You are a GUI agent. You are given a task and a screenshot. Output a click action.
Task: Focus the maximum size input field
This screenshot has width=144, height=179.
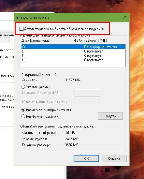(88, 101)
